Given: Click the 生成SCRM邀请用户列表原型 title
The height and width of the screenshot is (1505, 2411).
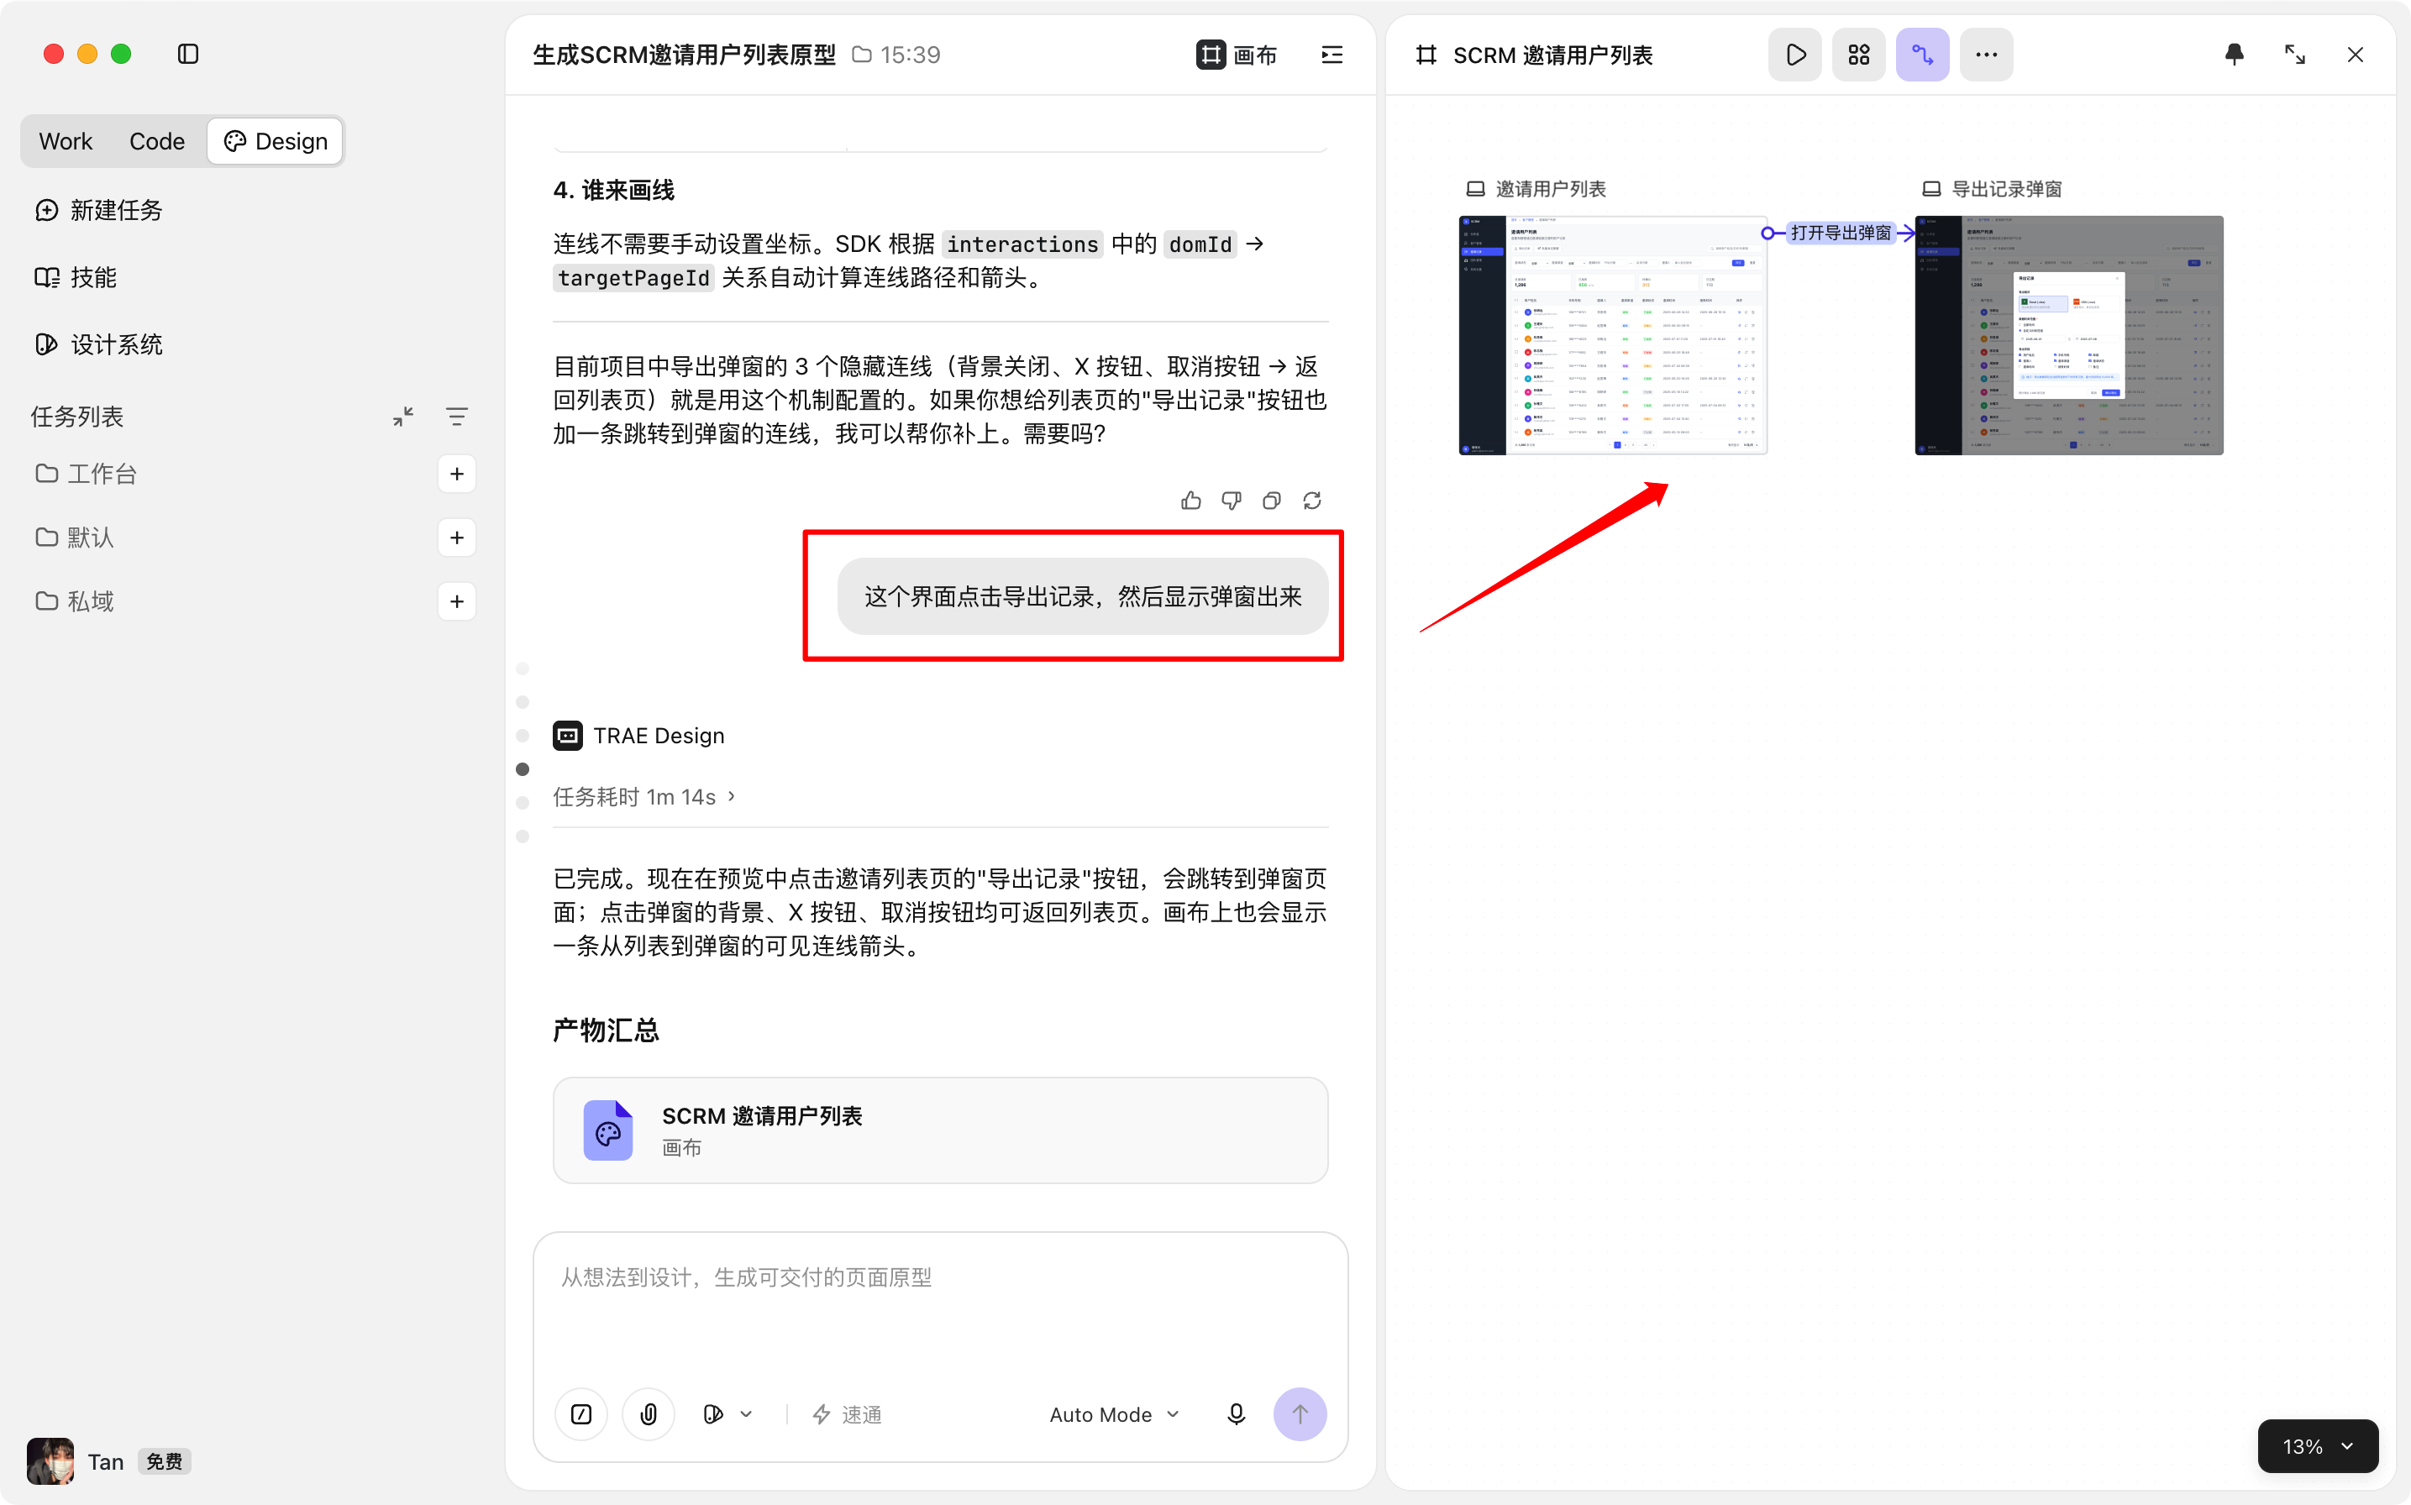Looking at the screenshot, I should tap(684, 55).
